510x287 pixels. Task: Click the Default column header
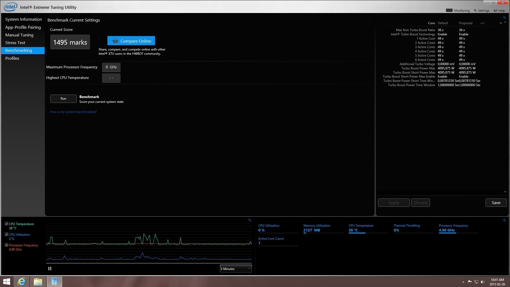443,23
